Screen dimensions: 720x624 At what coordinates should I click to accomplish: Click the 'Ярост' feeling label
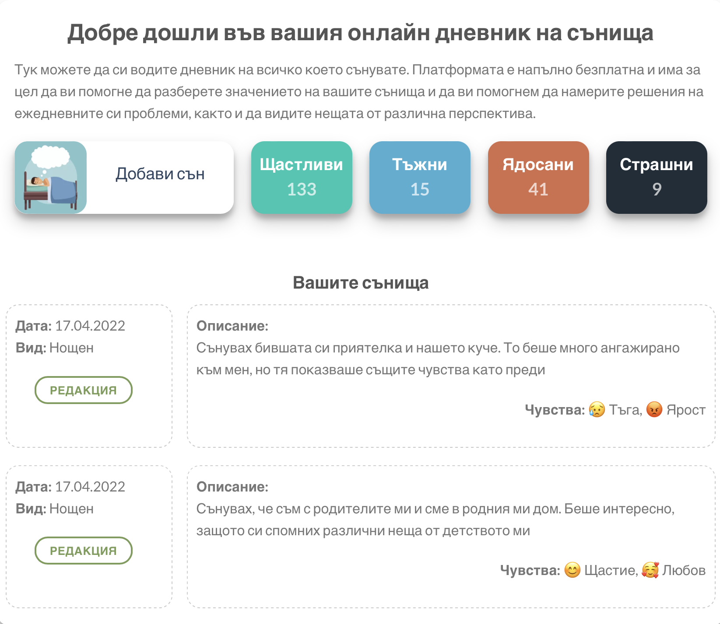[x=685, y=410]
